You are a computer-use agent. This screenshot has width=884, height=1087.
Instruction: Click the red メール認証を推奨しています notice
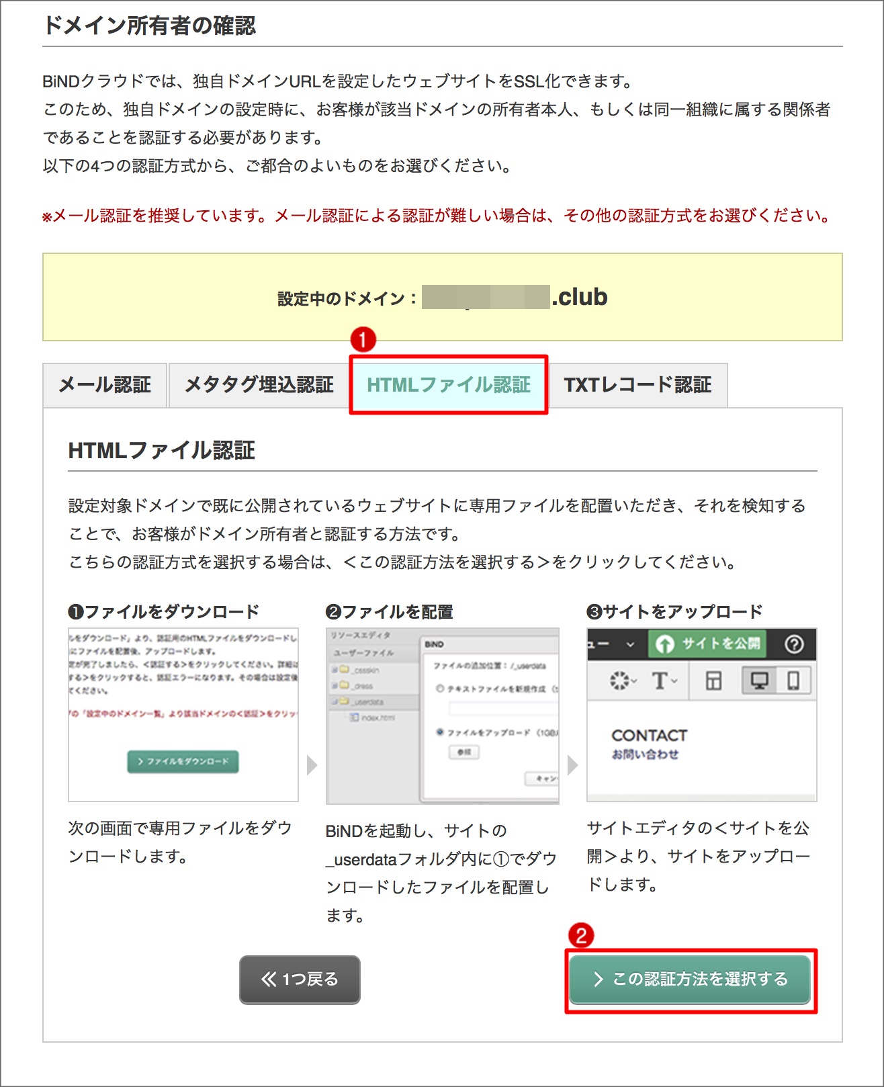[437, 216]
